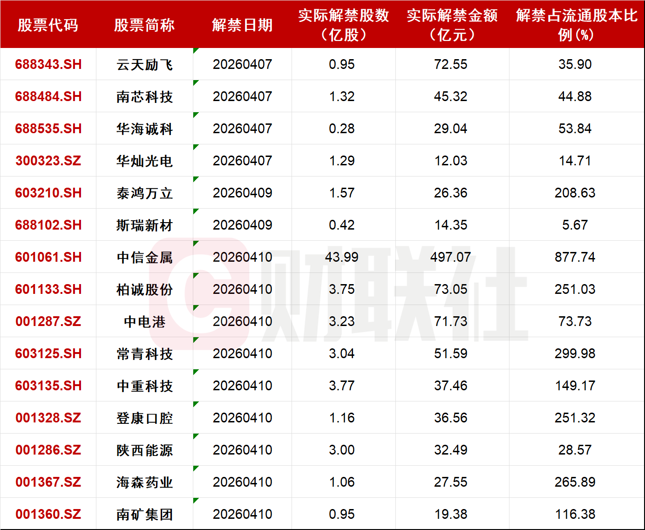The image size is (645, 530).
Task: Select the 实际解禁股数 column header
Action: 343,25
